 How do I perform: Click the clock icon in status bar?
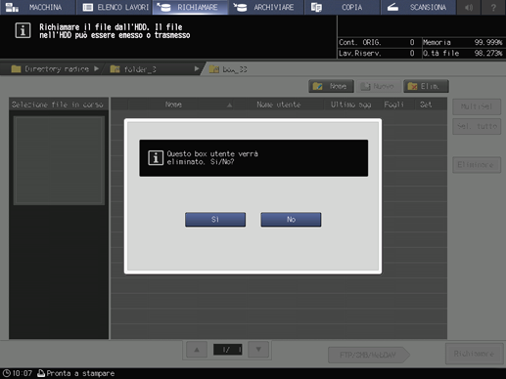[7, 373]
